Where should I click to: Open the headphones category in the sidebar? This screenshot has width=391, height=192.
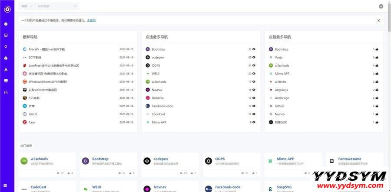pos(6,92)
